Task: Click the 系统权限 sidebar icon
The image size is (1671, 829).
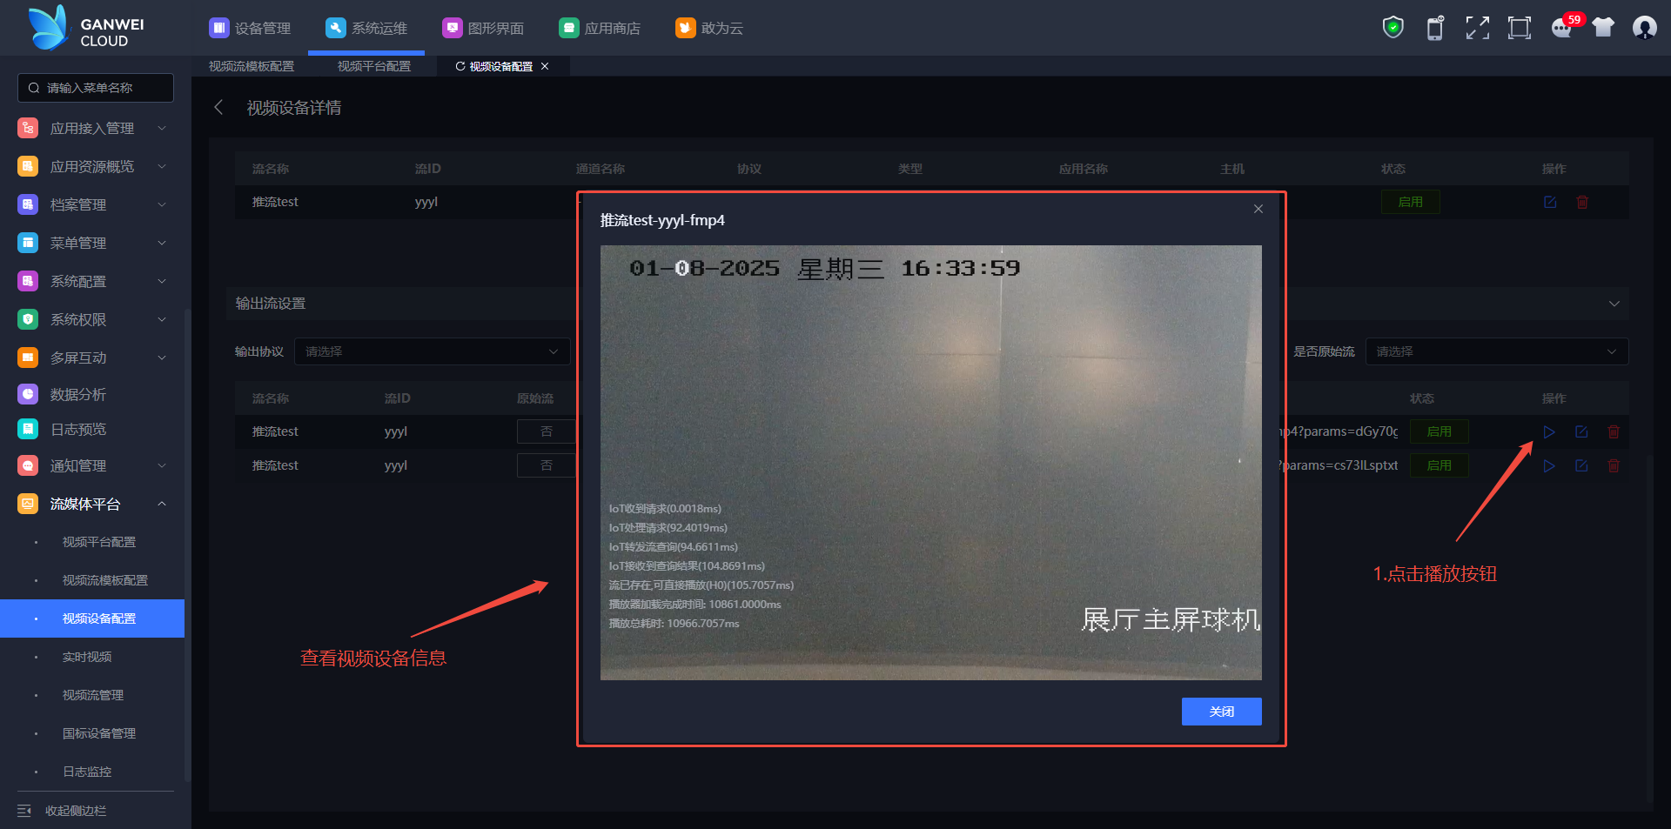Action: (28, 319)
